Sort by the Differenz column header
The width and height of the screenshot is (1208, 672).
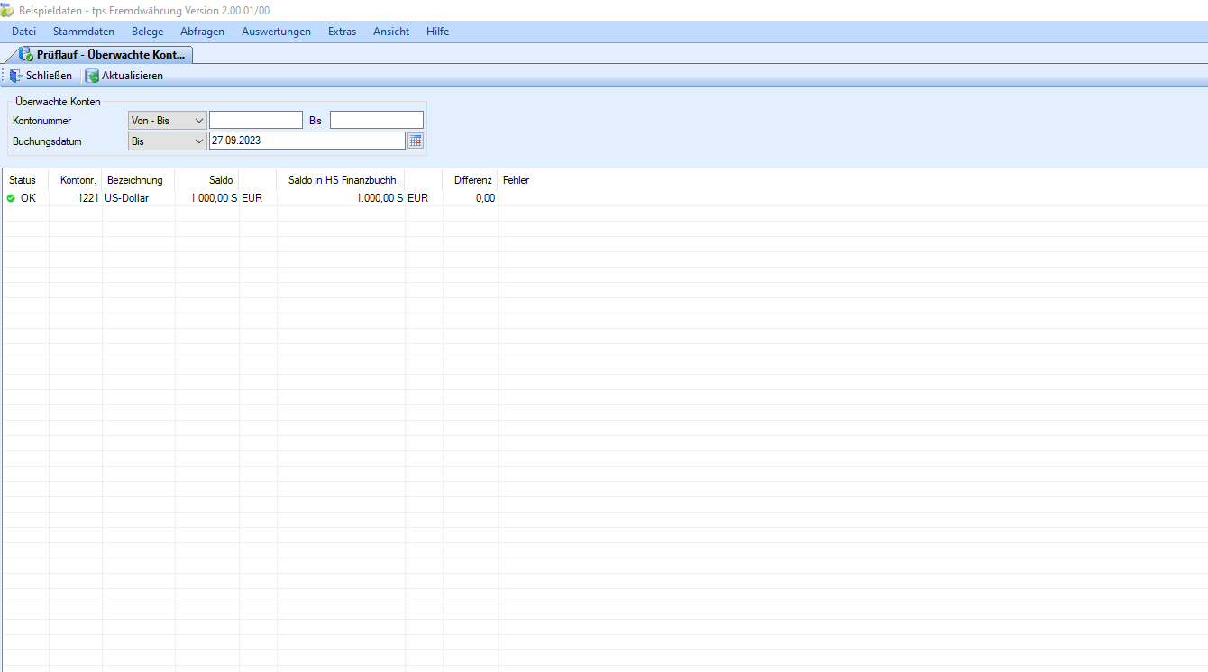coord(472,180)
